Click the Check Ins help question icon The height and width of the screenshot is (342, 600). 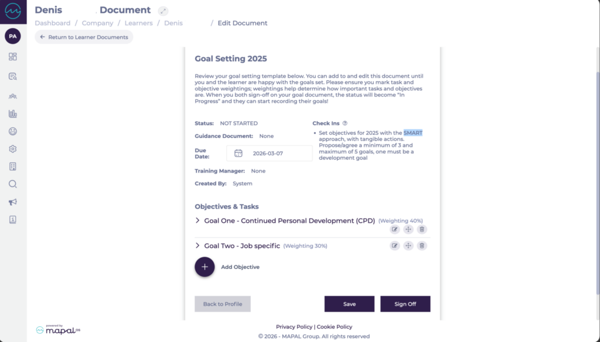(345, 123)
